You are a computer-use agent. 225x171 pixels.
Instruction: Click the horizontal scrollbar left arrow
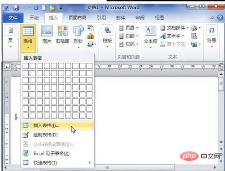(x=5, y=167)
